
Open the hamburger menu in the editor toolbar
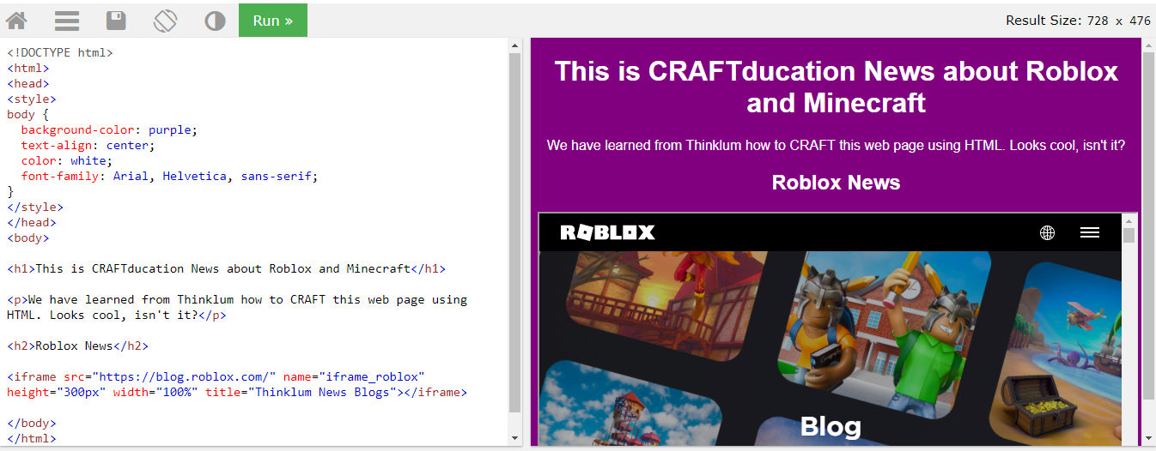[x=67, y=21]
